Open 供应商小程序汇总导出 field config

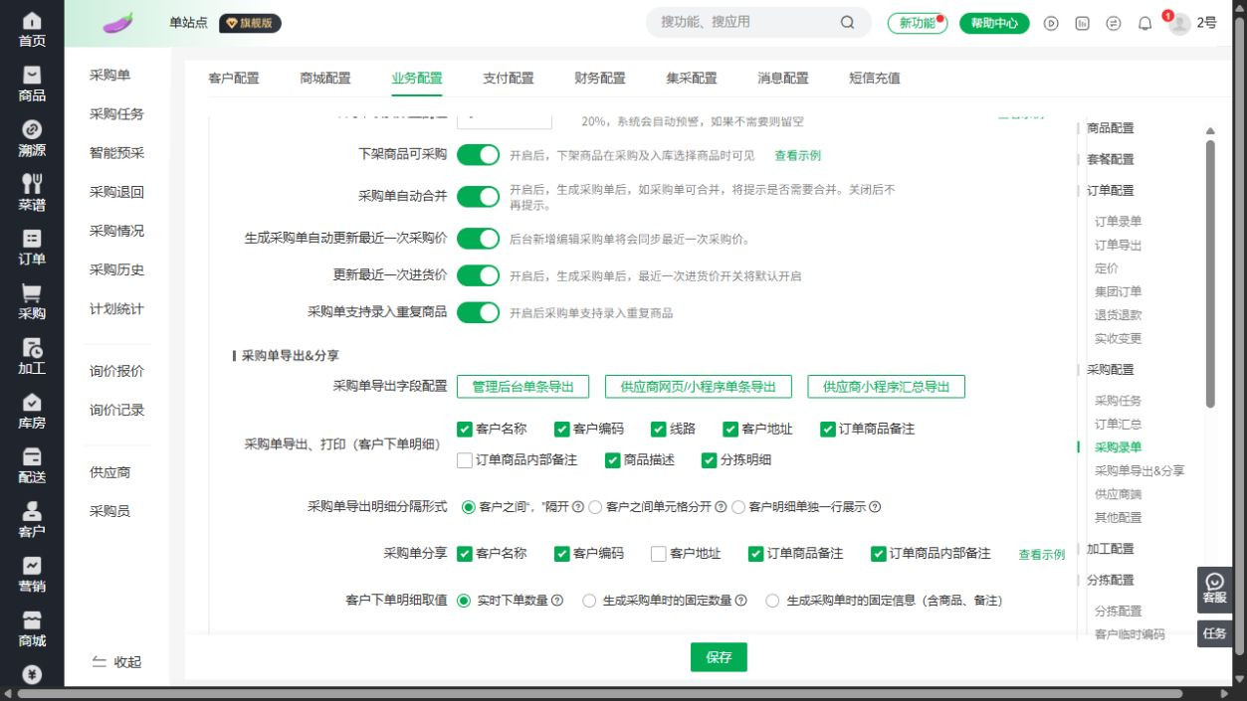tap(886, 387)
